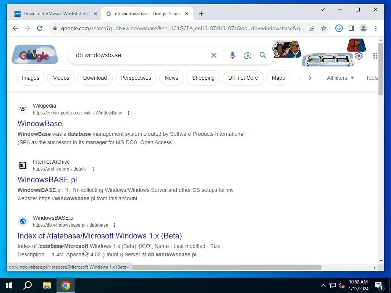Switch to Download VMware Workstation tab

click(56, 14)
